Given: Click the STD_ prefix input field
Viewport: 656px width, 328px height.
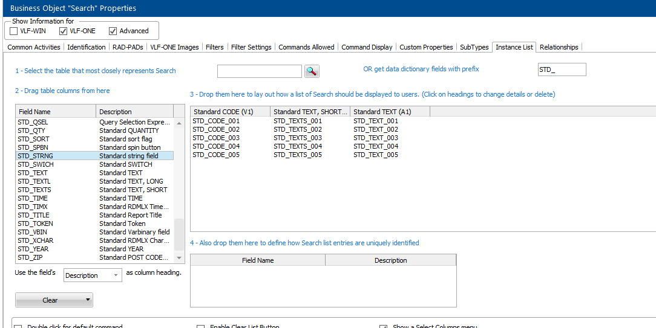Looking at the screenshot, I should (x=562, y=70).
